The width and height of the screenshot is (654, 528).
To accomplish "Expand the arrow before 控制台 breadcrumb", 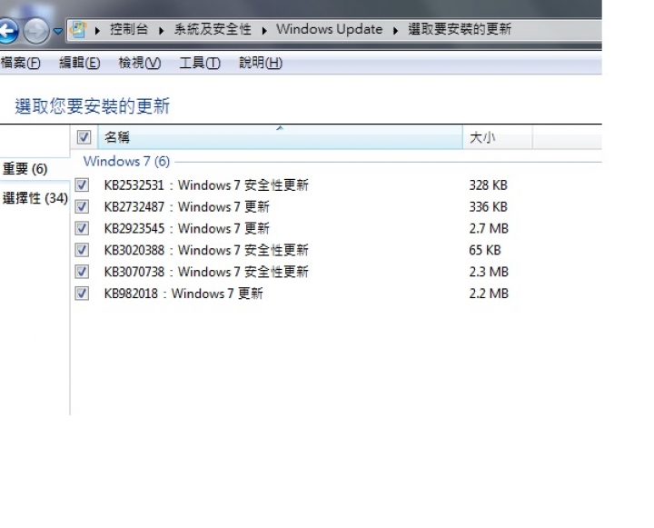I will click(x=97, y=31).
